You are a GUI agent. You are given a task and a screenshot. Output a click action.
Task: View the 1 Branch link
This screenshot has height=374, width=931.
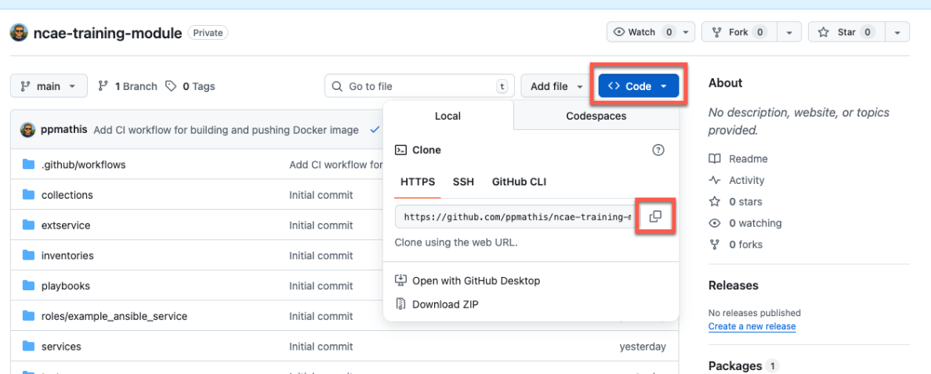coord(128,86)
